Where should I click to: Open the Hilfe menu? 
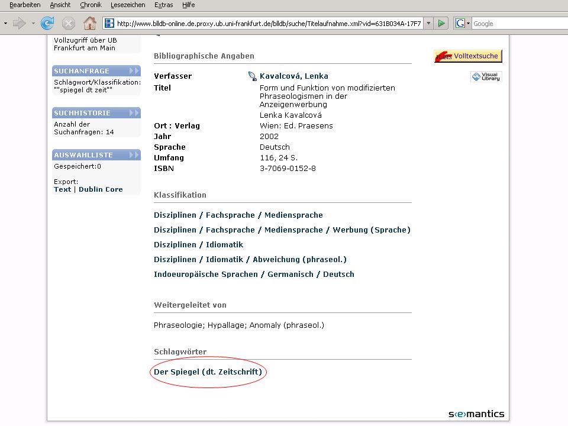[188, 5]
